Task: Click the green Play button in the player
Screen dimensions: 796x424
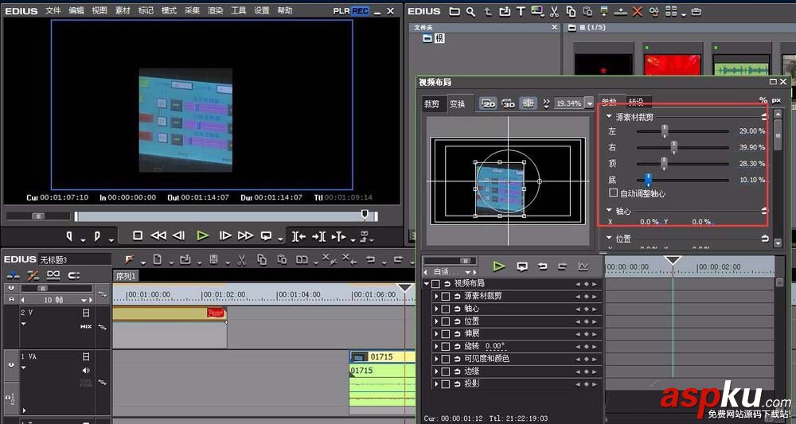Action: (x=202, y=235)
